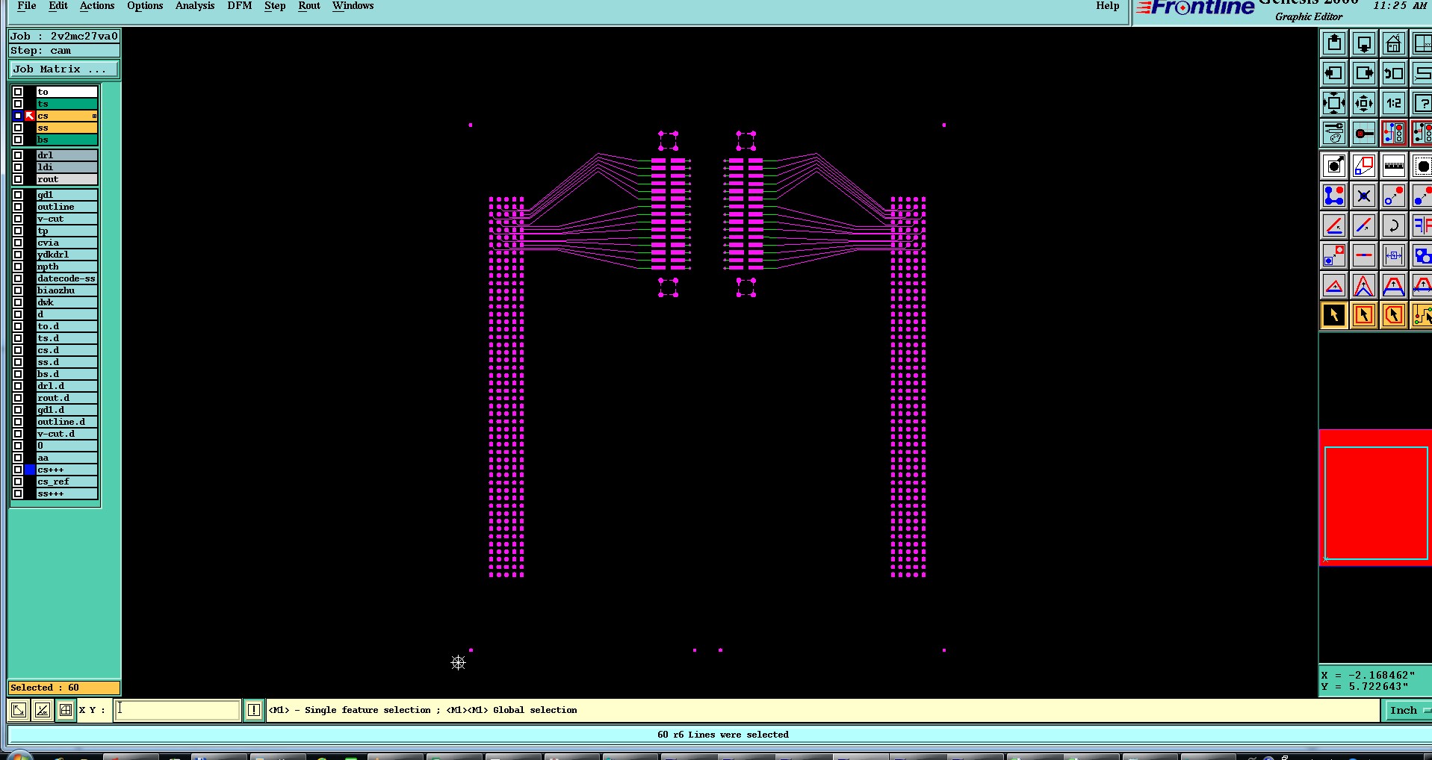The image size is (1432, 760).
Task: Open the File menu
Action: 27,6
